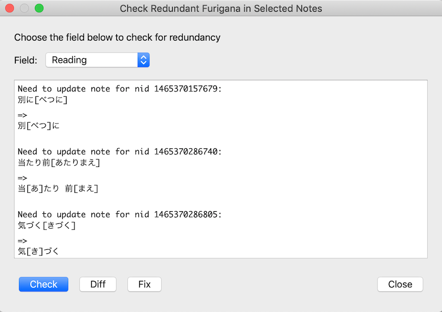
Task: Click the original text 当たり前[あたりまえ]
Action: (x=59, y=163)
